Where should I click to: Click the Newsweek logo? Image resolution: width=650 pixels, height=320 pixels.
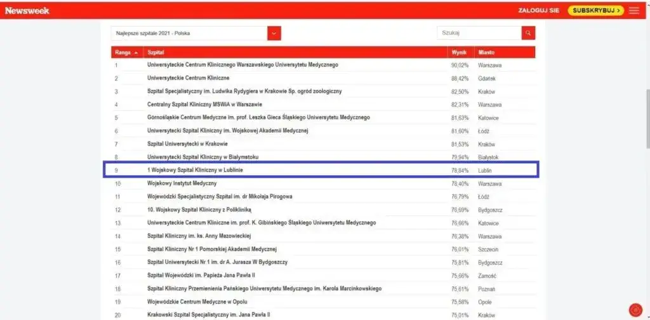pyautogui.click(x=27, y=10)
